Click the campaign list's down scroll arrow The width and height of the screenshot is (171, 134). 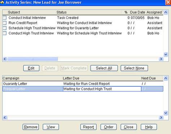(166, 113)
